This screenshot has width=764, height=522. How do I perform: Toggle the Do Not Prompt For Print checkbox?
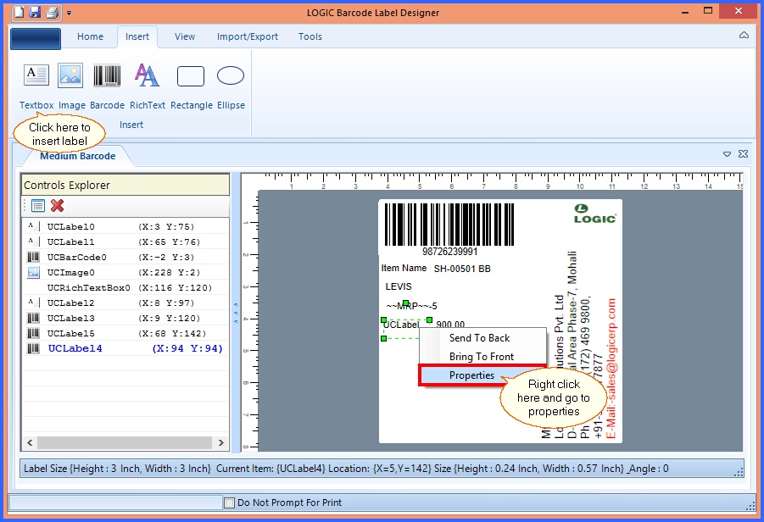tap(229, 503)
